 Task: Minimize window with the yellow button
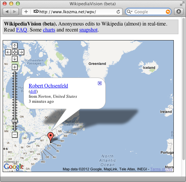(x=11, y=4)
